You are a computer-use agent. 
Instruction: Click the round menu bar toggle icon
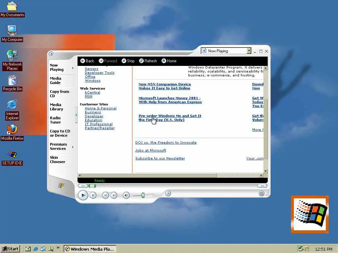51,54
